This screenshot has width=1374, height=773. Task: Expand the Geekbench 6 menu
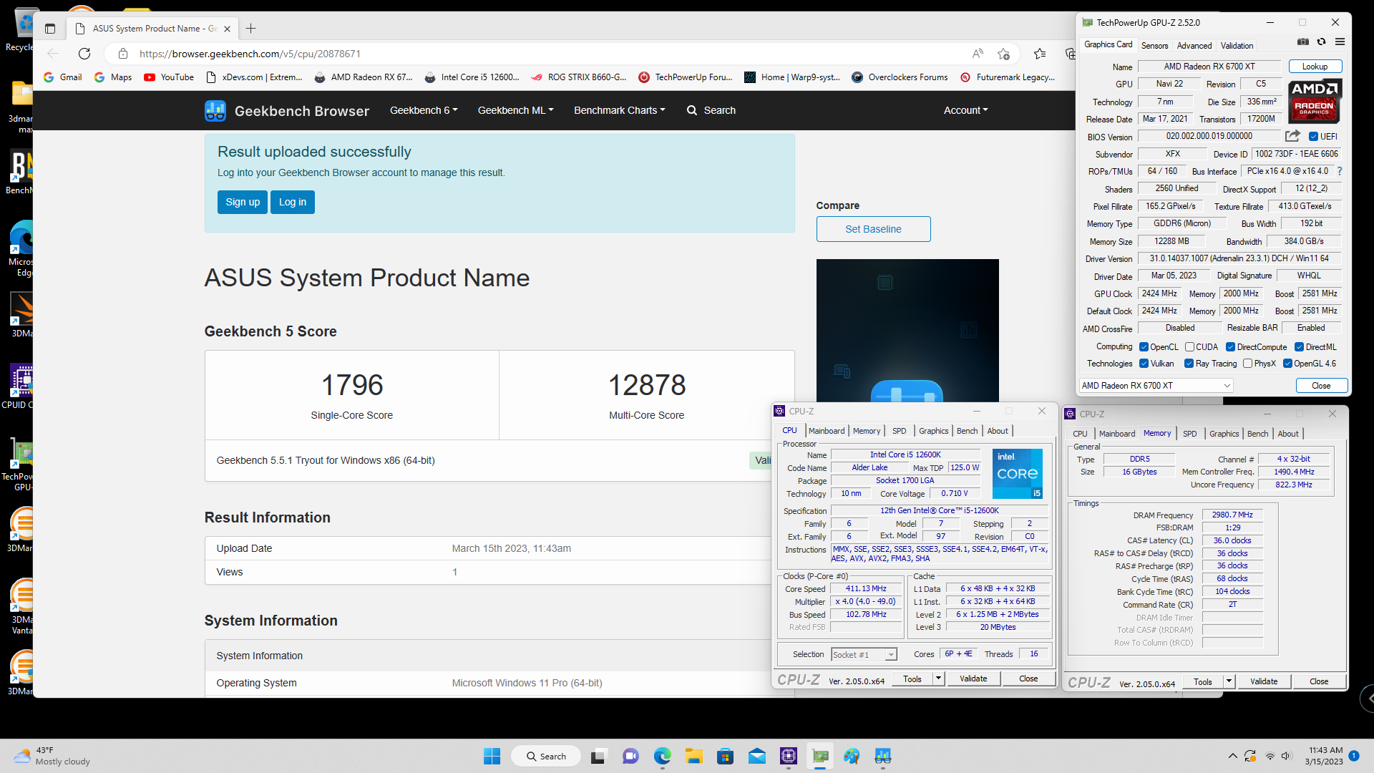pyautogui.click(x=424, y=110)
